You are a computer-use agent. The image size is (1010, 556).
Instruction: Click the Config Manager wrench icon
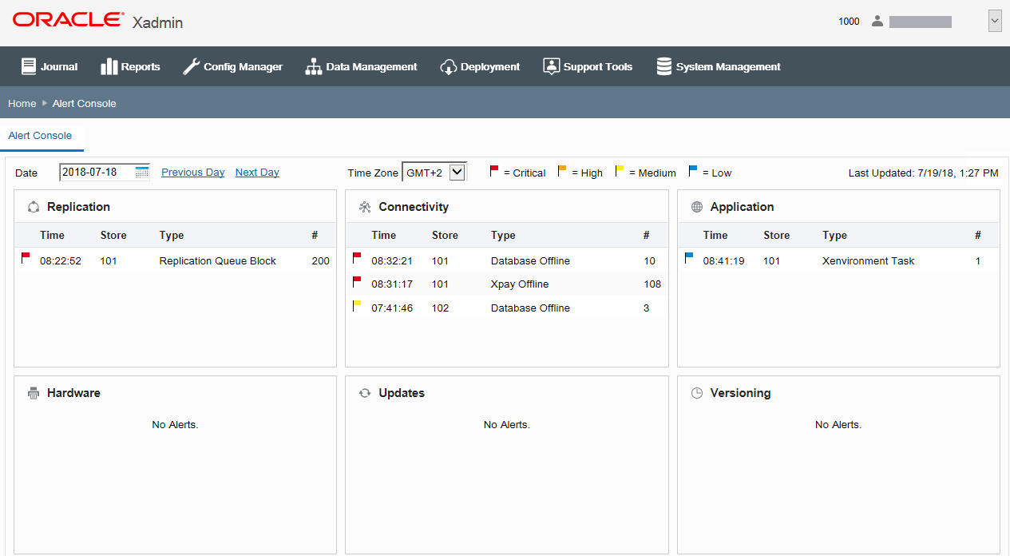191,66
